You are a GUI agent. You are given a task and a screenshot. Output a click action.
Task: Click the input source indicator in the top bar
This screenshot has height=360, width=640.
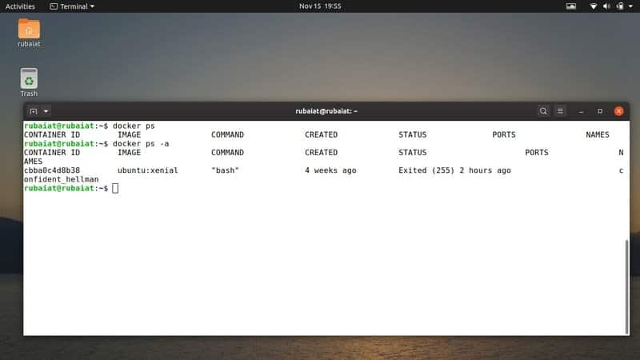(x=571, y=6)
